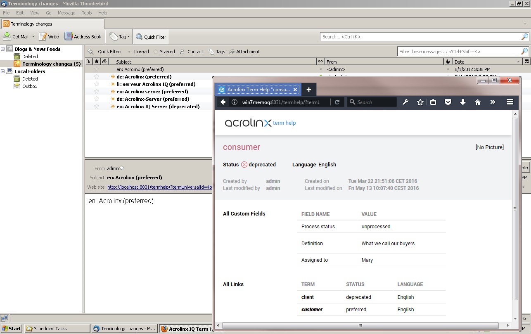
Task: Open a new Firefox tab
Action: tap(308, 90)
